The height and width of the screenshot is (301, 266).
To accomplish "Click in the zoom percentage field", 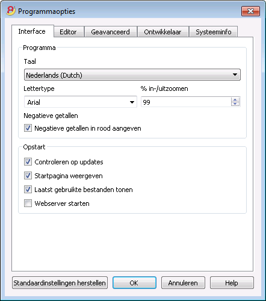I will [x=186, y=102].
